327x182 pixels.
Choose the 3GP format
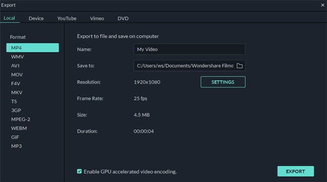click(x=16, y=110)
